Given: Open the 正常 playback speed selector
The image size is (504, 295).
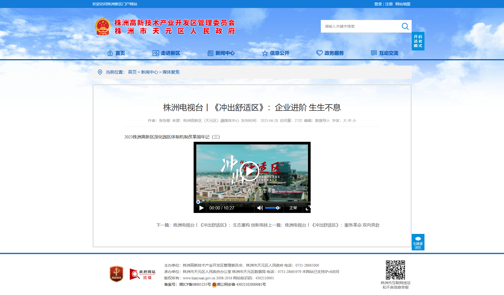Looking at the screenshot, I should tap(293, 208).
